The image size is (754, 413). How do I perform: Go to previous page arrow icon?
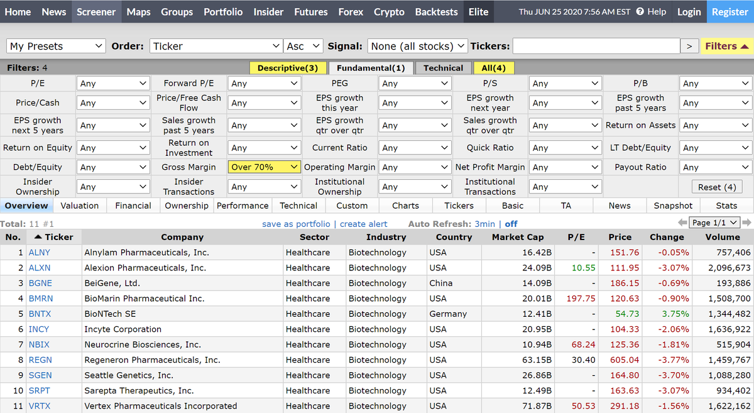[683, 223]
